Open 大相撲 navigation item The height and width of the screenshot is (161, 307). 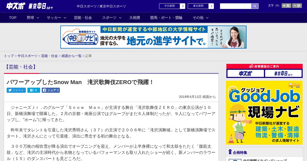(x=135, y=18)
